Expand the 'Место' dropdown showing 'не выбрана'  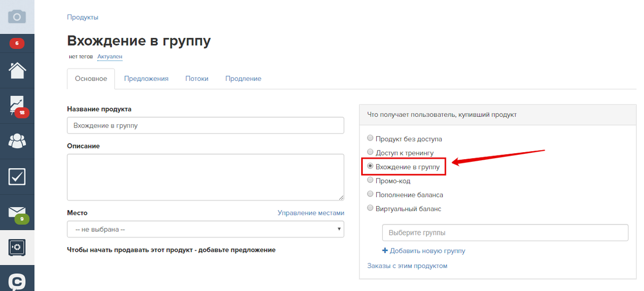(206, 229)
